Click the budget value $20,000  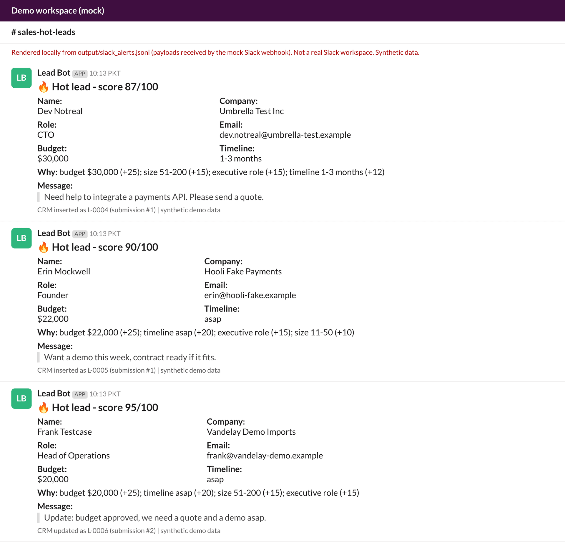(53, 479)
